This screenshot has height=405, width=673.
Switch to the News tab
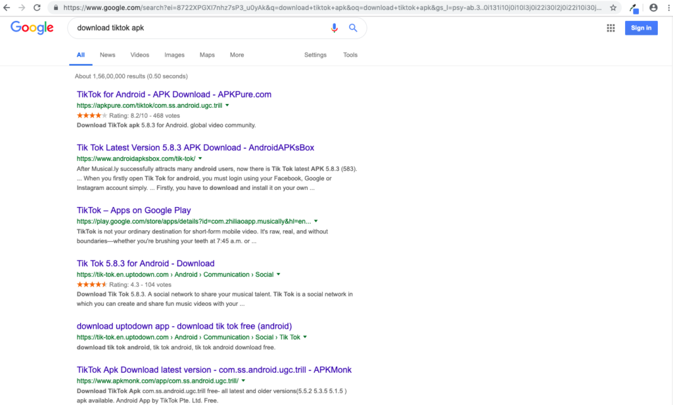point(107,55)
